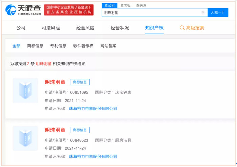Select the 查老板 search tab
Viewport: 237px width, 167px height.
click(x=125, y=6)
